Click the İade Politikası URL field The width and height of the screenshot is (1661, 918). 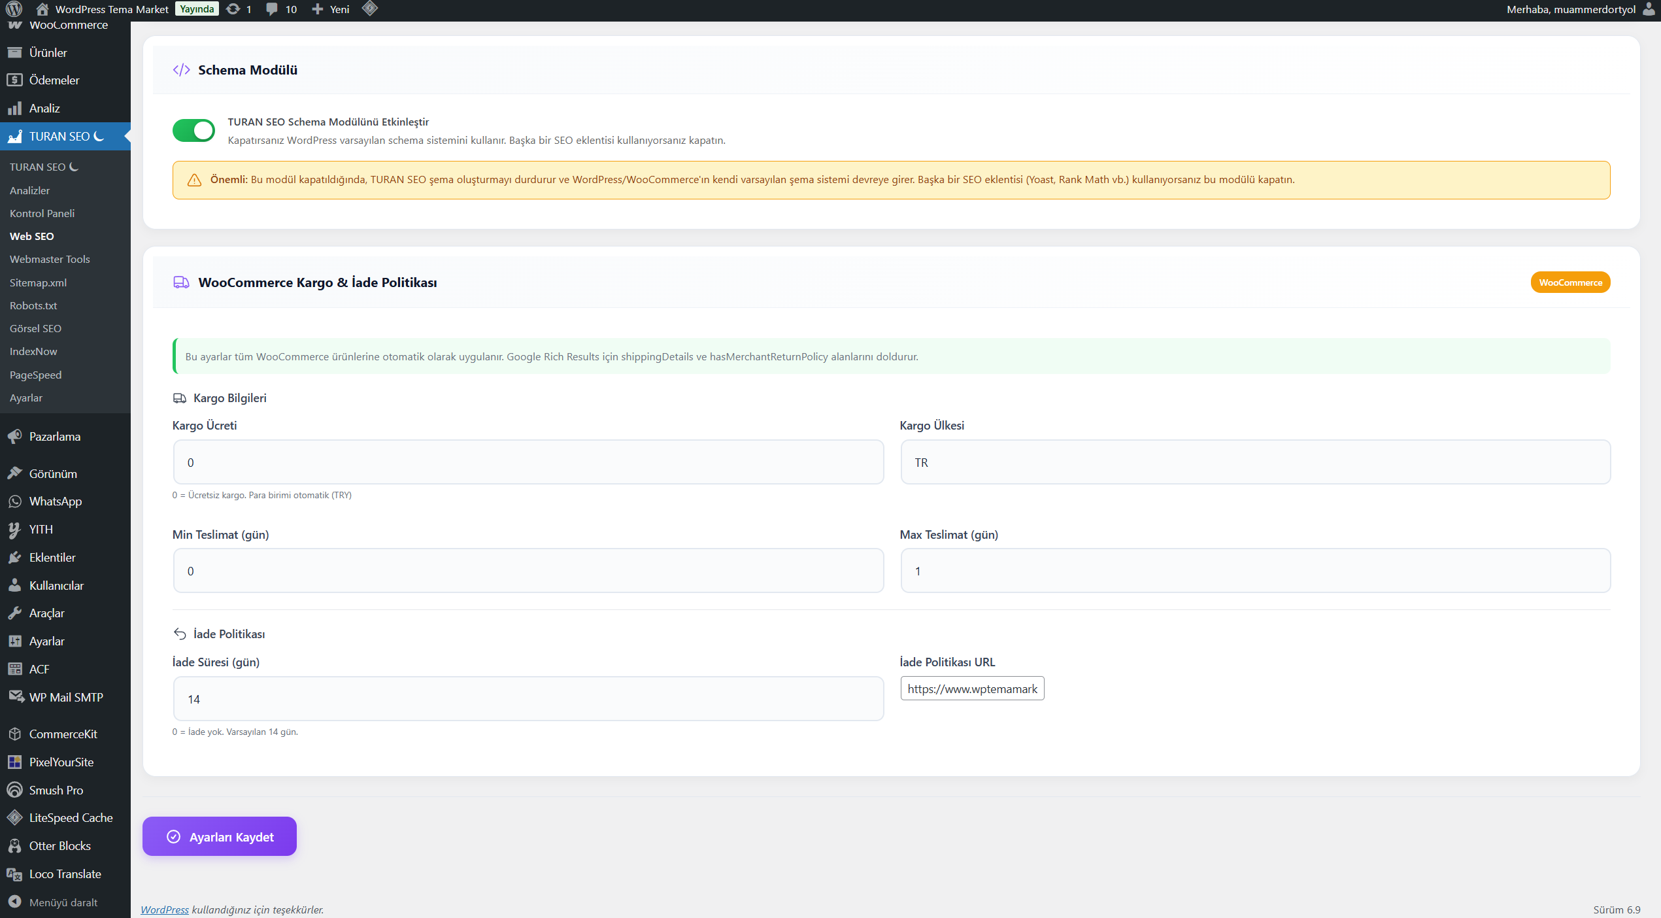[972, 688]
